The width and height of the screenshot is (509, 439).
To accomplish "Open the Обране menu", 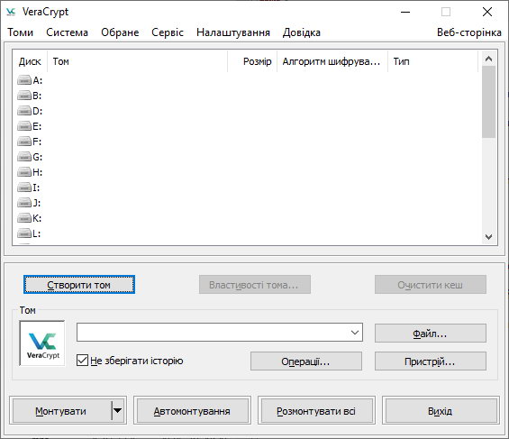I will [120, 32].
